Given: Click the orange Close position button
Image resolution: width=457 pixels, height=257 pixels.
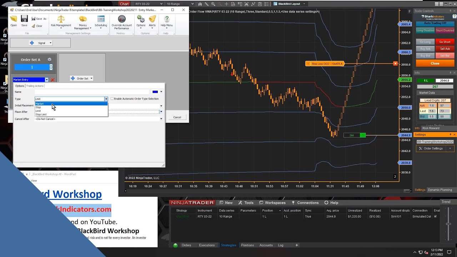Looking at the screenshot, I should coord(435,64).
